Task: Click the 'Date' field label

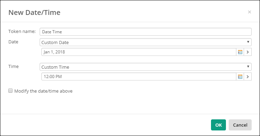Action: (13, 42)
